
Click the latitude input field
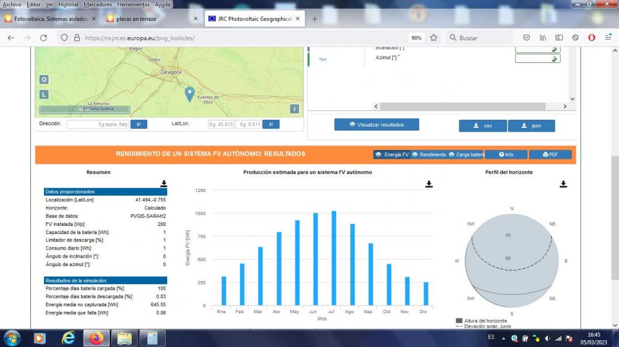221,125
